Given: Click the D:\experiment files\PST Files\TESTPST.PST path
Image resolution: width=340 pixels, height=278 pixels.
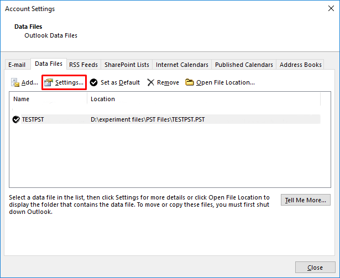Looking at the screenshot, I should pos(148,119).
